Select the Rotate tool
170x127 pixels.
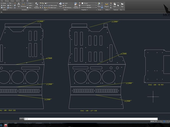(3, 3)
